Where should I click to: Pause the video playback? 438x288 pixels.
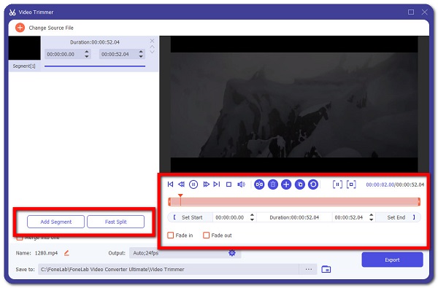(x=193, y=184)
